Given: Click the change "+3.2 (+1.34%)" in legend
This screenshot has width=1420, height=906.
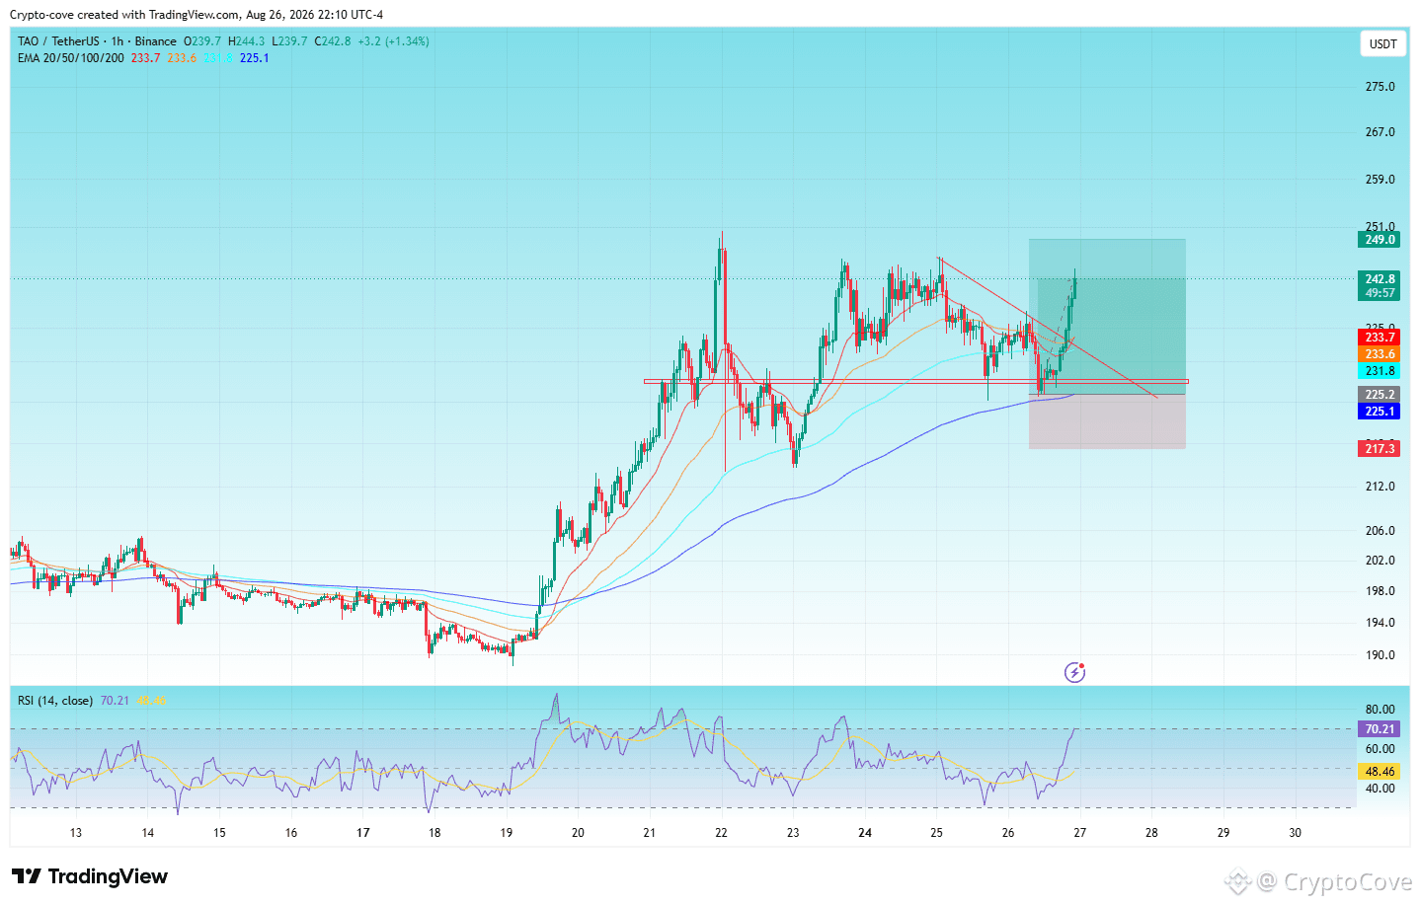Looking at the screenshot, I should click(394, 41).
